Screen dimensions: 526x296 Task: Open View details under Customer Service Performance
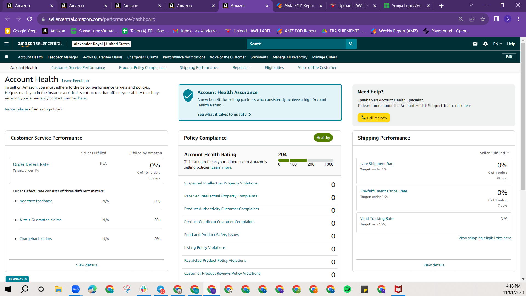pyautogui.click(x=87, y=265)
